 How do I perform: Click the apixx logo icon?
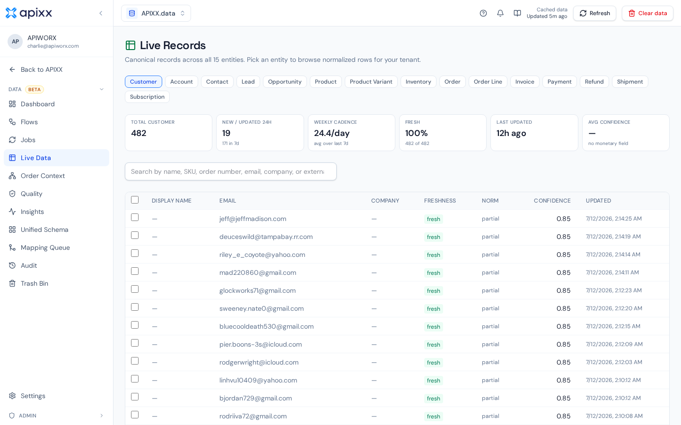[x=11, y=13]
